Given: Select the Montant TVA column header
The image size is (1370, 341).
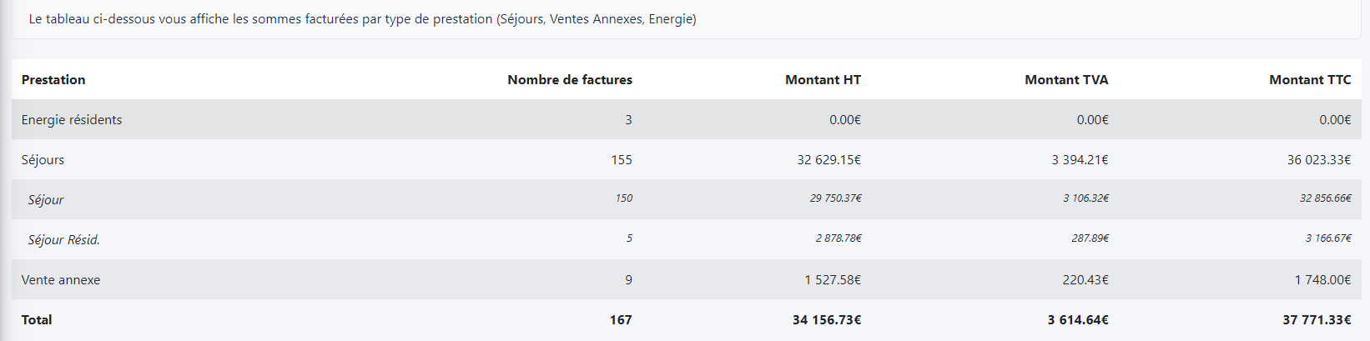Looking at the screenshot, I should [x=1066, y=80].
